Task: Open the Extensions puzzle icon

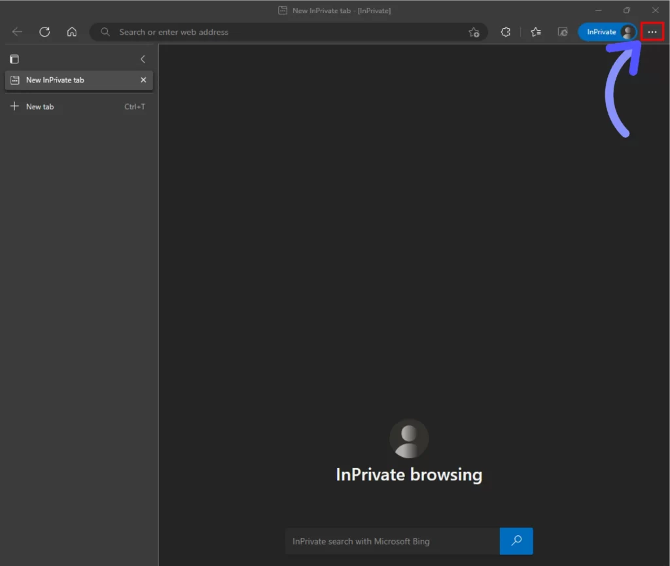Action: pyautogui.click(x=506, y=32)
